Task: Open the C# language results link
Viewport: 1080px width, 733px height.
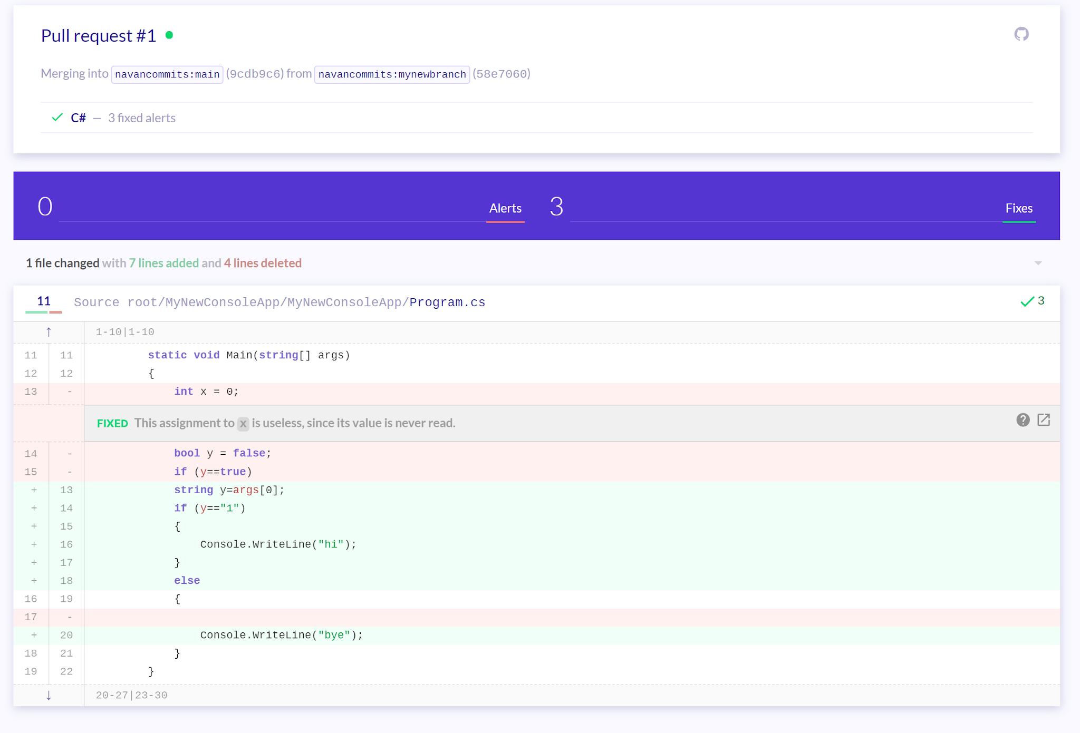Action: pos(78,118)
